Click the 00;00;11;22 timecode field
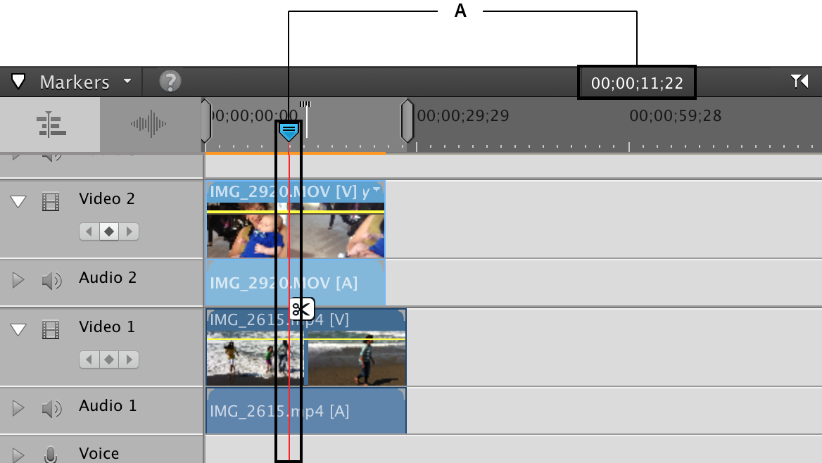Viewport: 822px width, 463px height. (637, 83)
